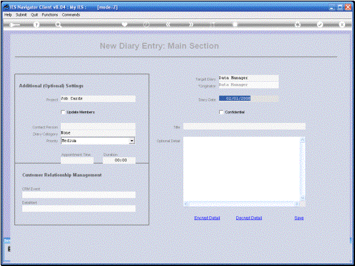The height and width of the screenshot is (266, 355).
Task: Click the magnifying glass search icon
Action: 58,25
